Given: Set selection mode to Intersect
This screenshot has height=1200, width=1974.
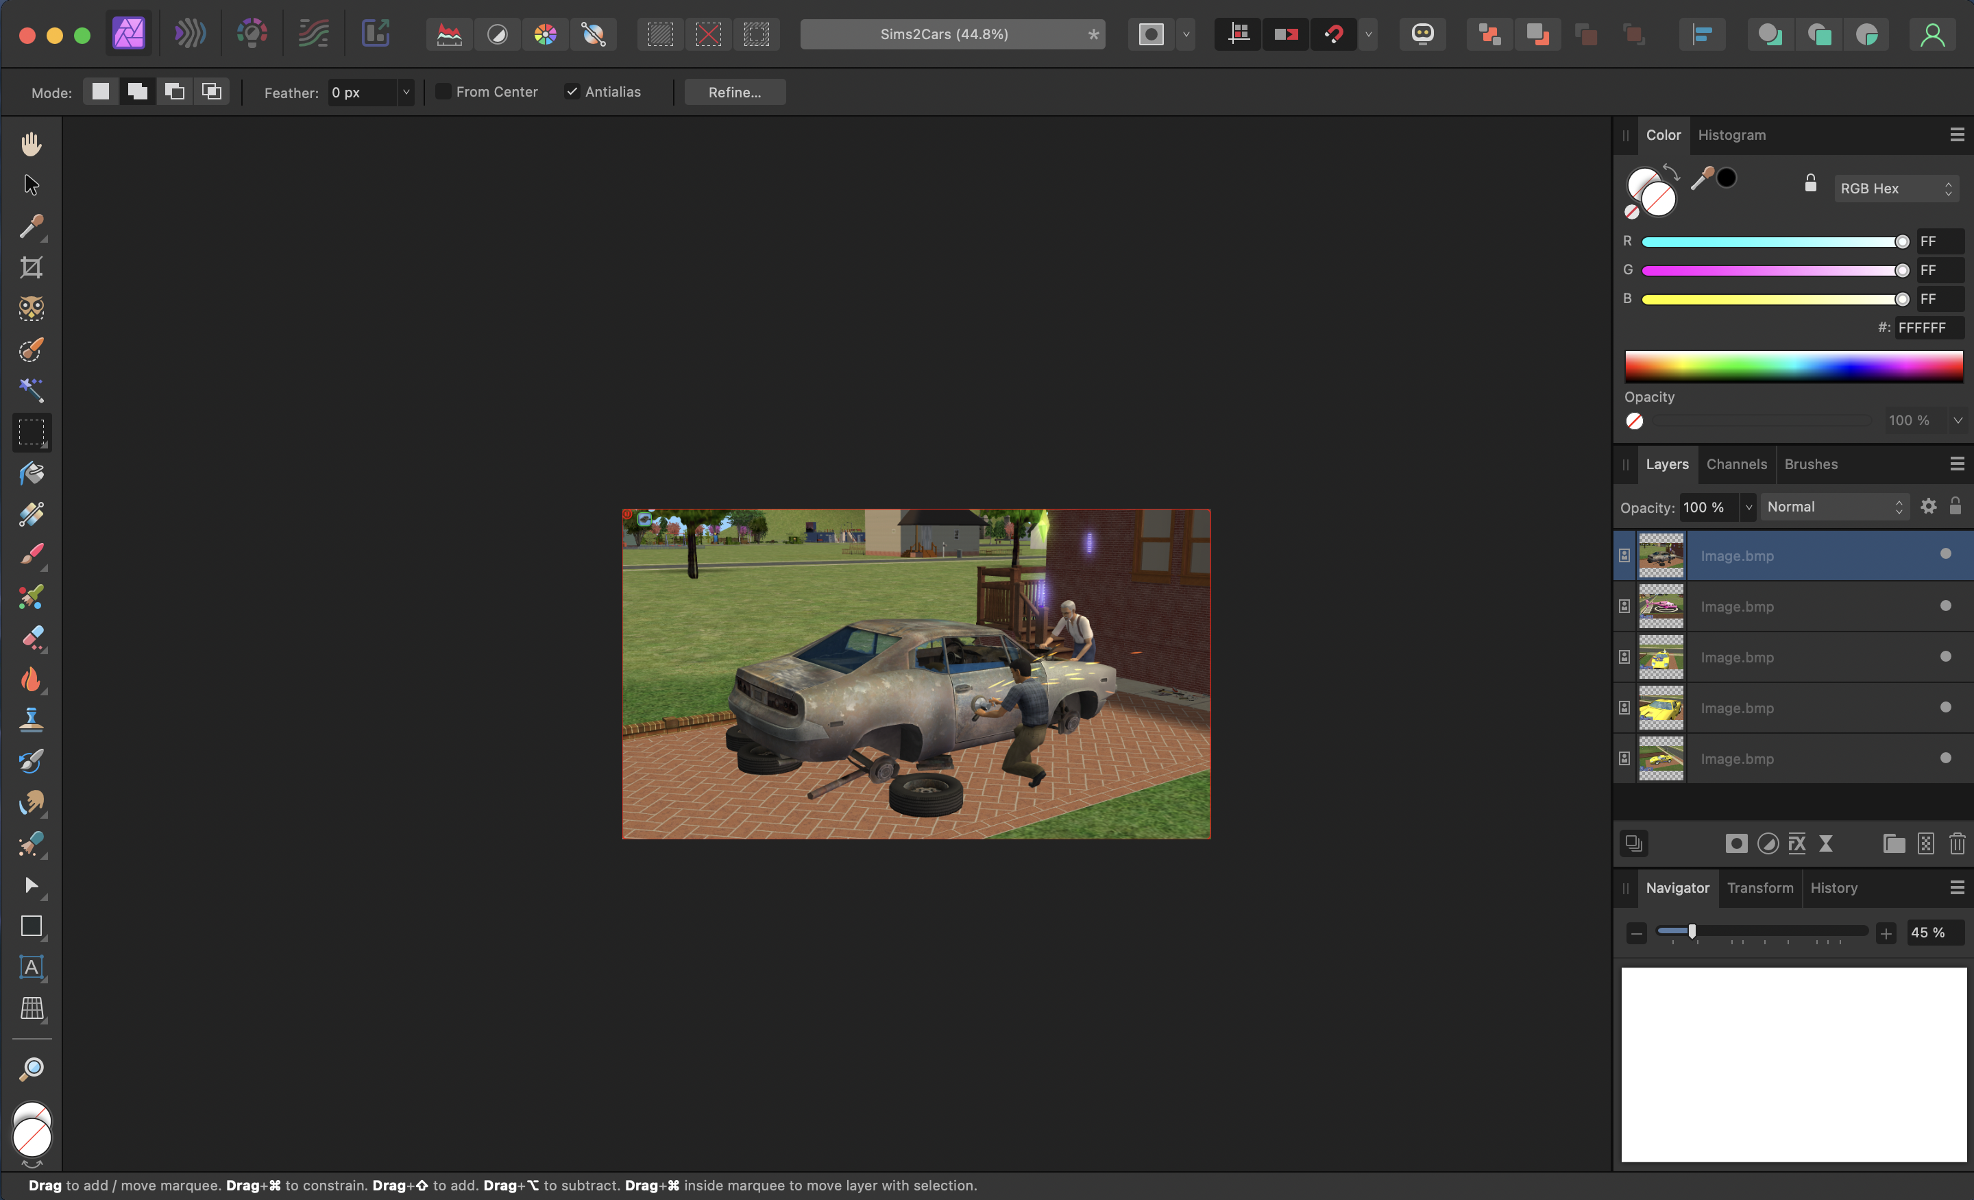Looking at the screenshot, I should click(212, 91).
